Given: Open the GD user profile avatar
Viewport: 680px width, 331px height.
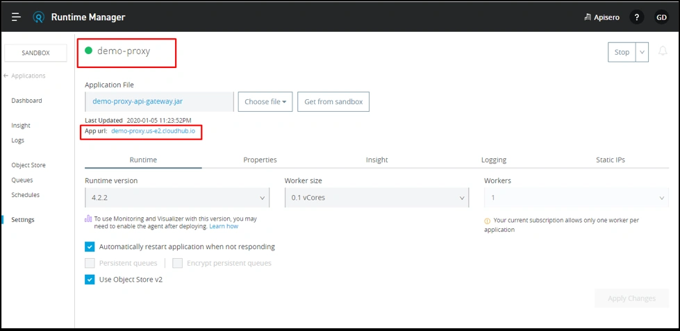Looking at the screenshot, I should click(x=661, y=17).
